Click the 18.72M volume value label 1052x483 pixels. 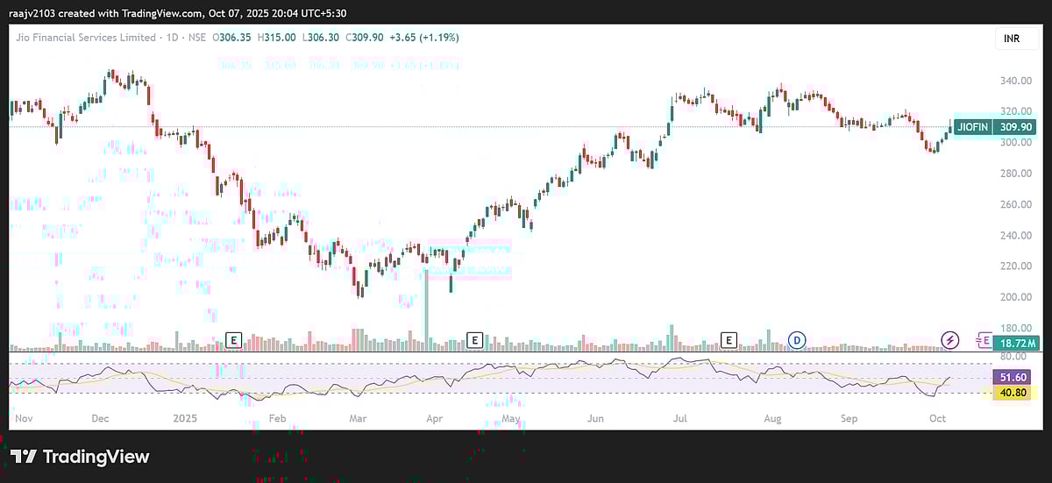click(x=1013, y=341)
